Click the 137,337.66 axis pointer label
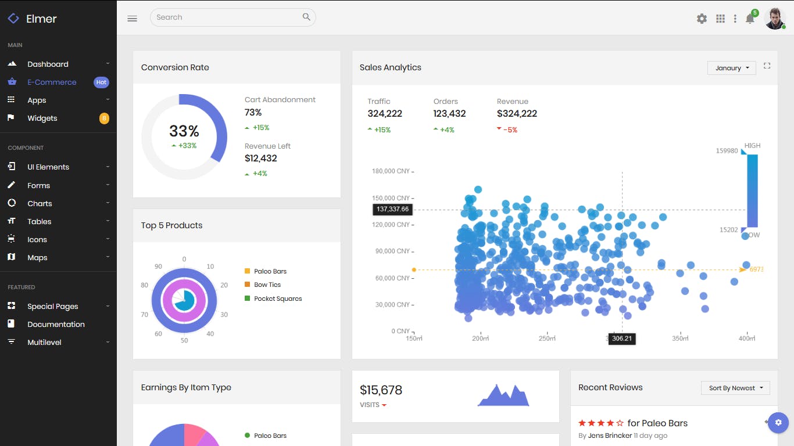The image size is (794, 446). (392, 209)
